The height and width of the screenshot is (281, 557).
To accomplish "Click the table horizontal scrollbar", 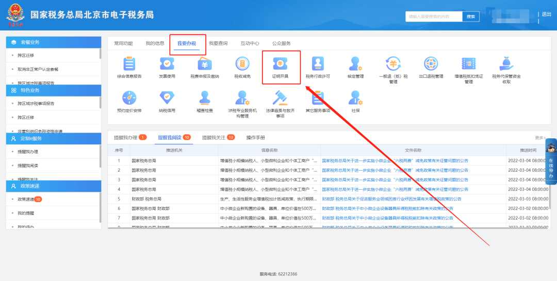I will (x=329, y=228).
